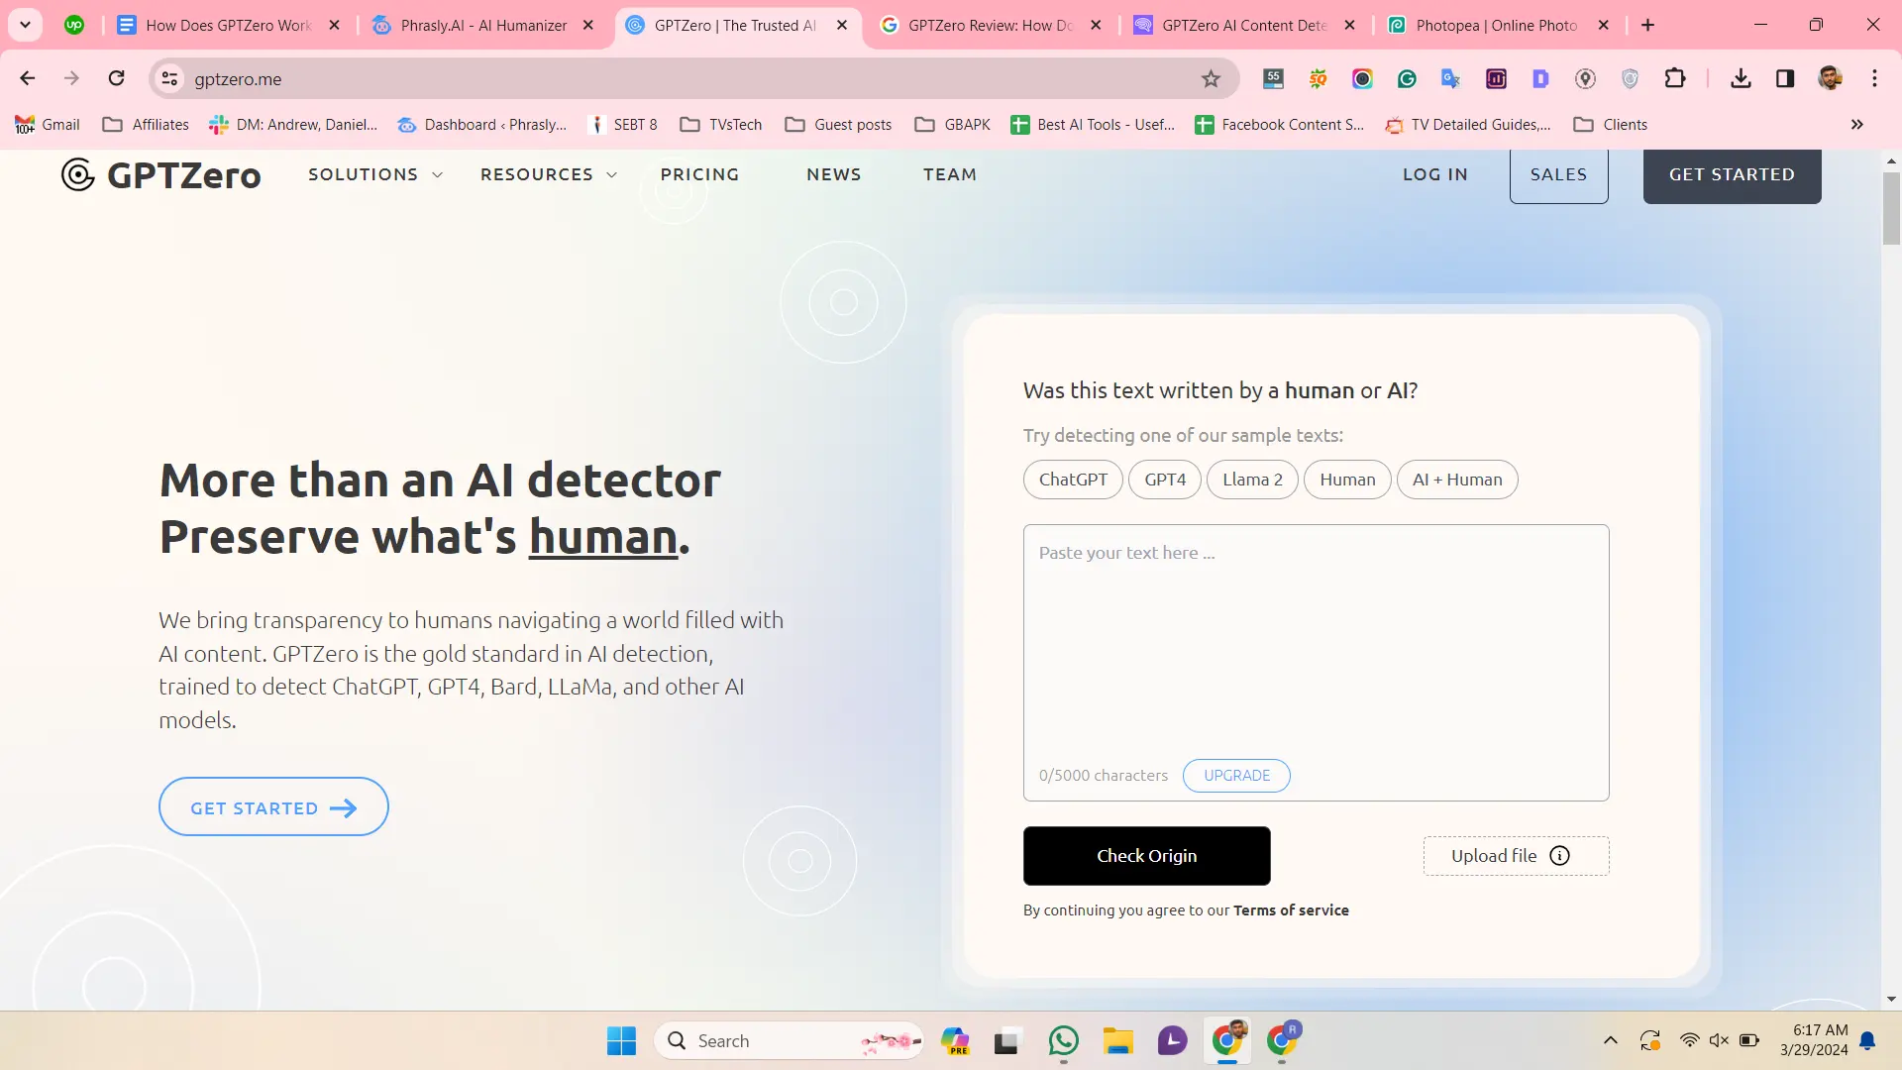The height and width of the screenshot is (1070, 1902).
Task: Open the Extensions puzzle icon
Action: coord(1675,78)
